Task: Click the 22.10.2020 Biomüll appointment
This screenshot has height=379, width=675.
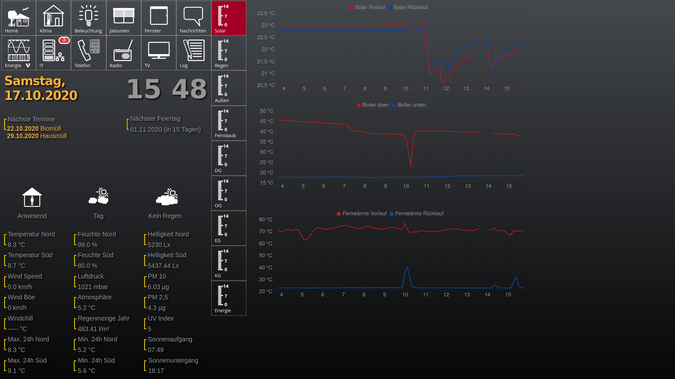Action: tap(34, 128)
